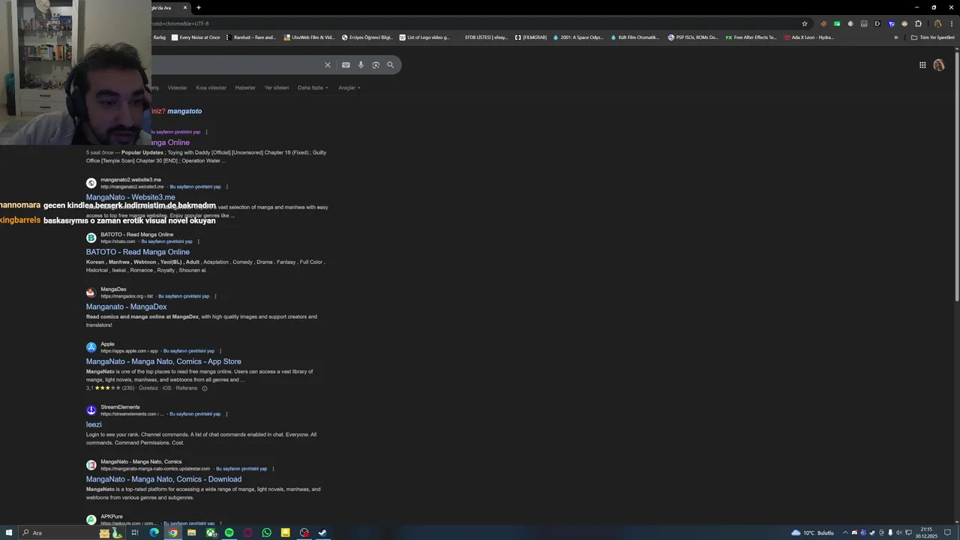The image size is (960, 540).
Task: Click the D-letter extension icon
Action: pos(877,24)
